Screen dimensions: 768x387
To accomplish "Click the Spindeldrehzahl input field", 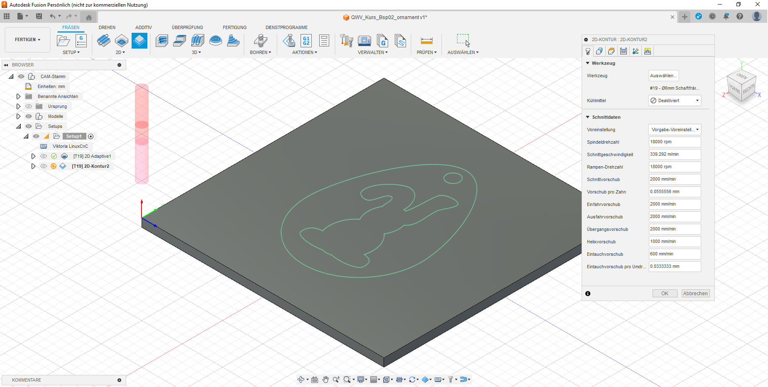I will point(675,142).
